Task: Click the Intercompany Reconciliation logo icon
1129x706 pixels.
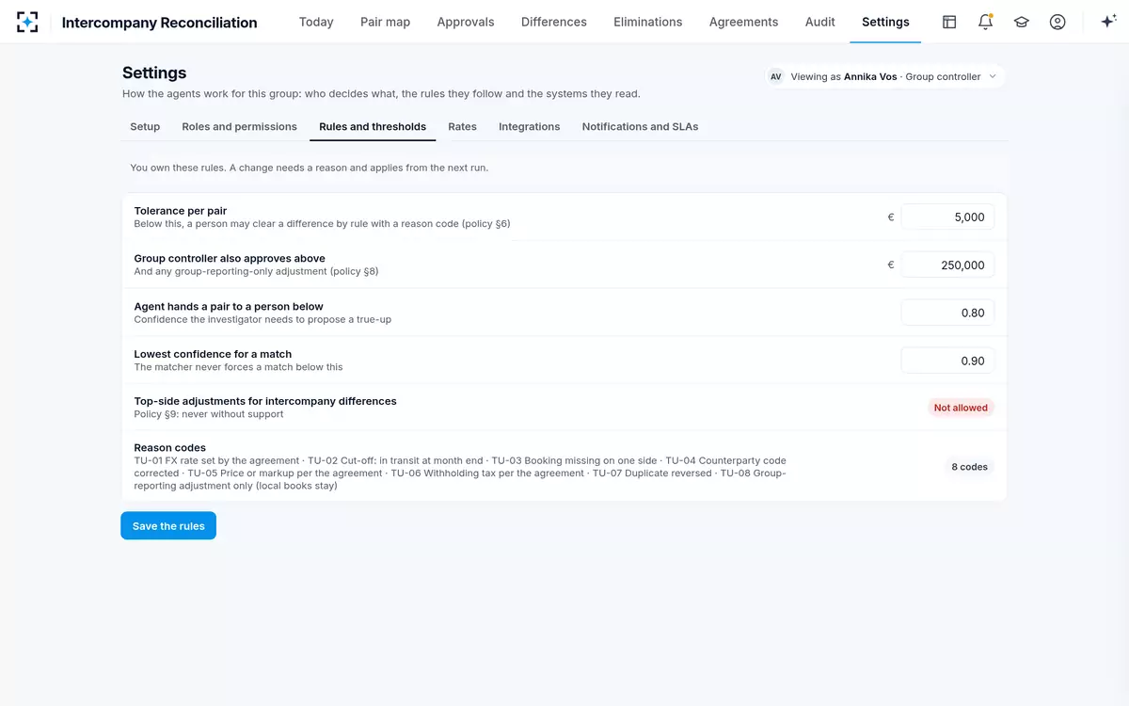Action: pos(28,22)
